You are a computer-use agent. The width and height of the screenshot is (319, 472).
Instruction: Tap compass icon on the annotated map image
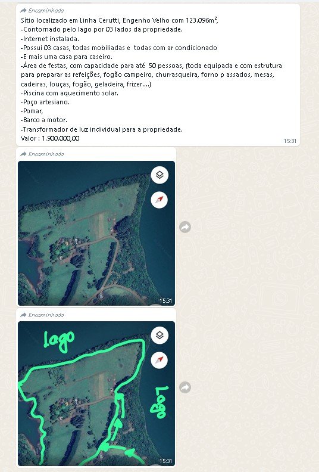[159, 360]
